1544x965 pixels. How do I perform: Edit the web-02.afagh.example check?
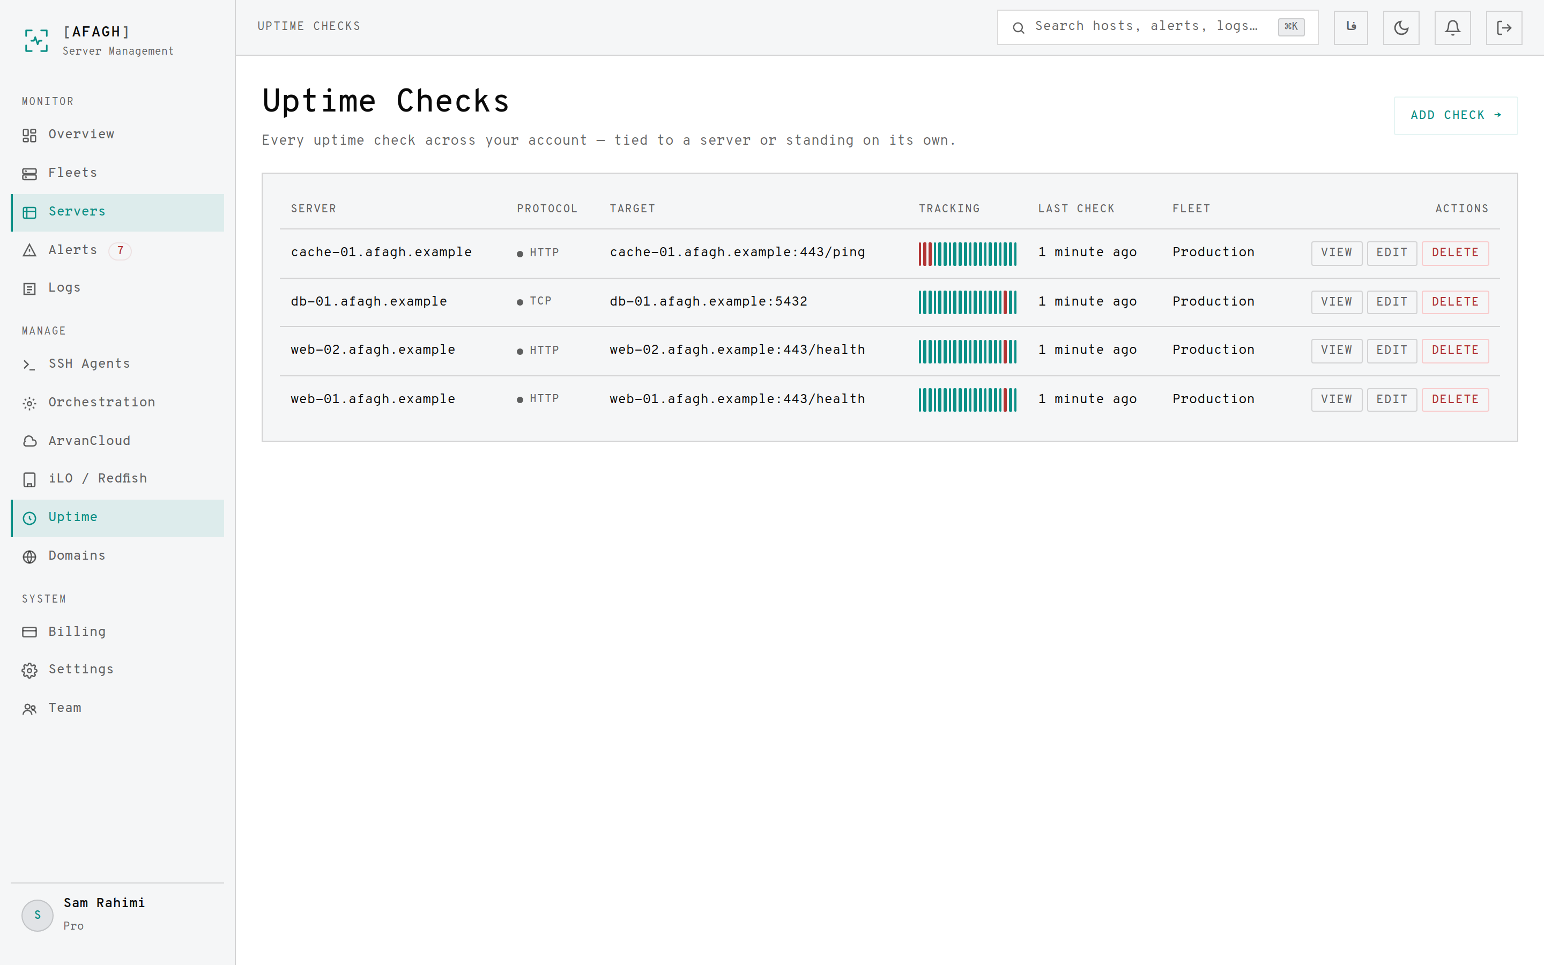coord(1392,351)
